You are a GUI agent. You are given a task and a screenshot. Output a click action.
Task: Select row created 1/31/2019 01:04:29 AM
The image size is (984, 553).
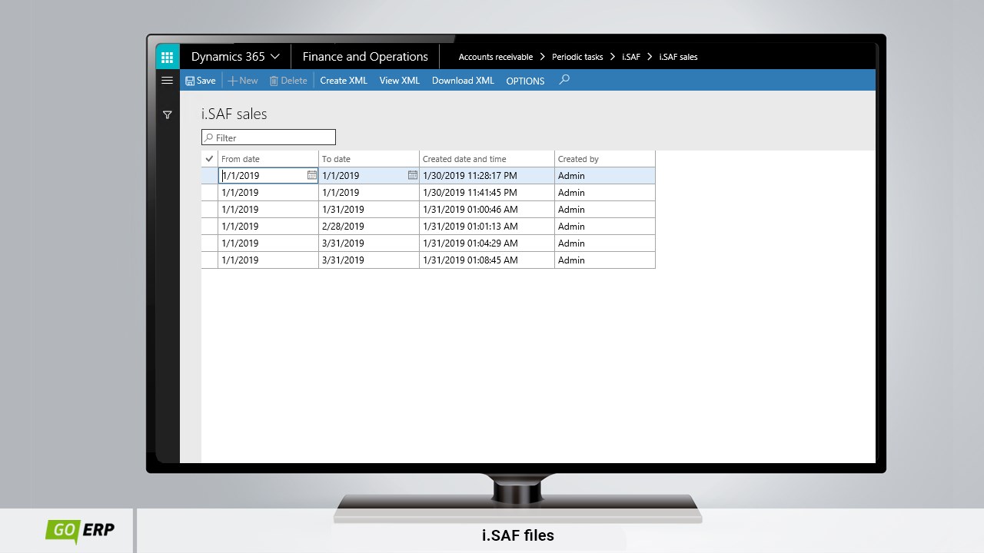(428, 243)
